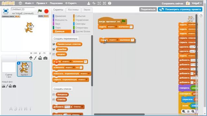Open the help panel question mark
Viewport: 207px width, 116px height.
point(201,16)
